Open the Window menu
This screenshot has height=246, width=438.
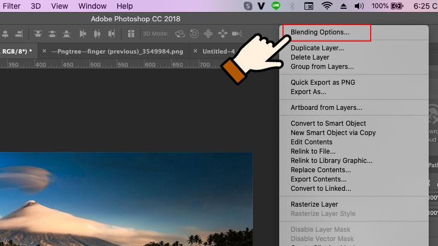[x=93, y=6]
